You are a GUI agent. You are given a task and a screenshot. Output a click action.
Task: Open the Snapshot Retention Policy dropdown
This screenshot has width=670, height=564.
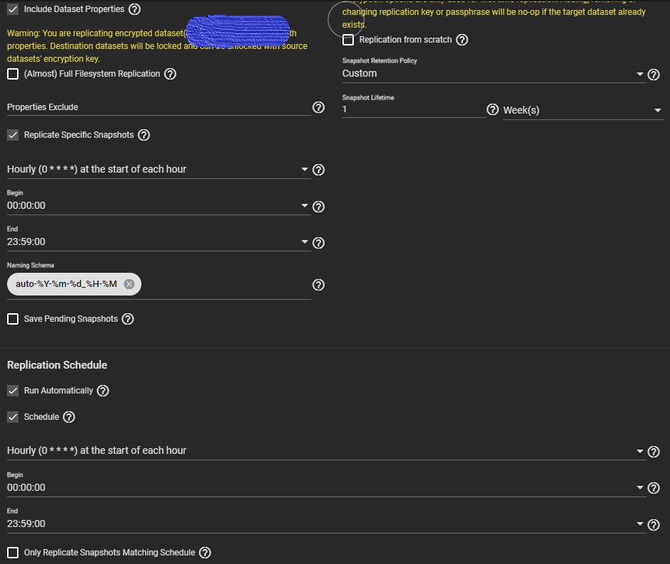point(494,74)
